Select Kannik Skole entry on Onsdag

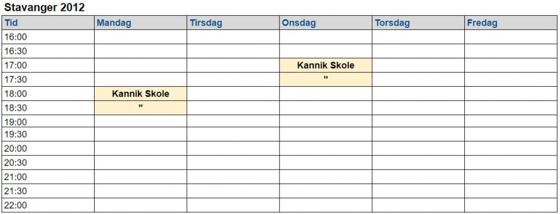(326, 66)
